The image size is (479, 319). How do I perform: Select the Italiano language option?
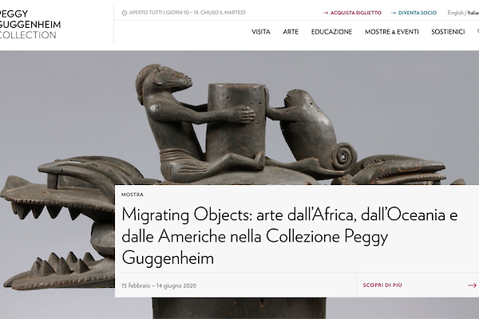(473, 13)
